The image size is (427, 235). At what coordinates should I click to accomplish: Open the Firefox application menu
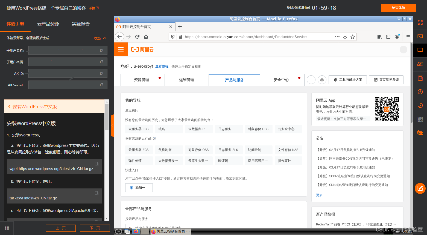(408, 36)
